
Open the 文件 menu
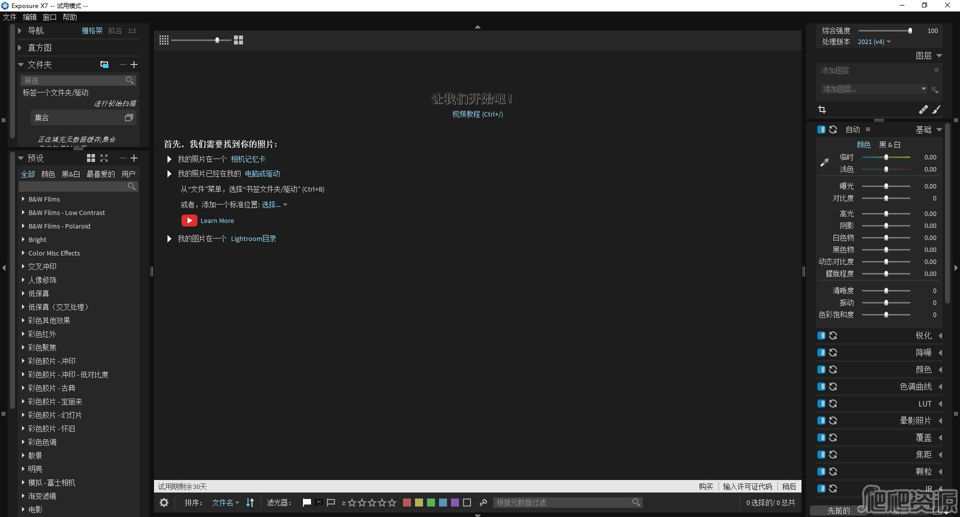coord(9,17)
